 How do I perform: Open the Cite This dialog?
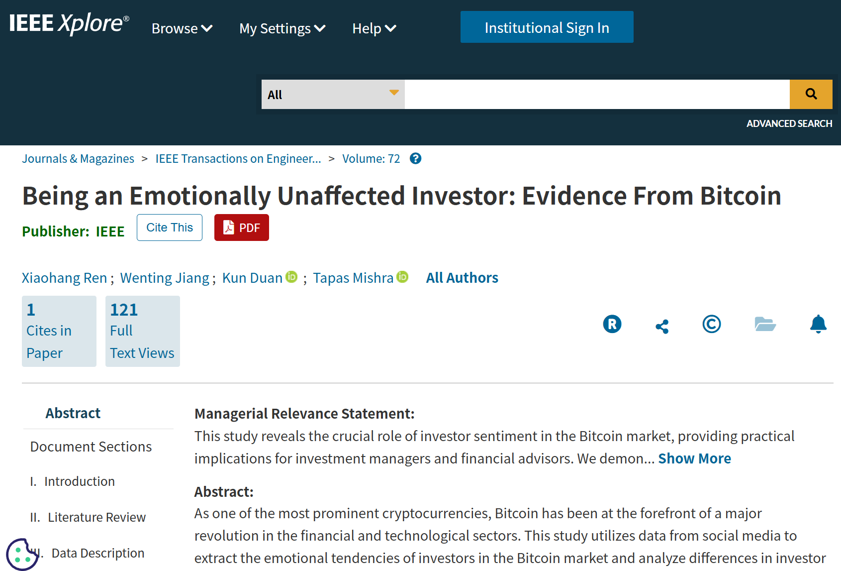click(x=169, y=228)
